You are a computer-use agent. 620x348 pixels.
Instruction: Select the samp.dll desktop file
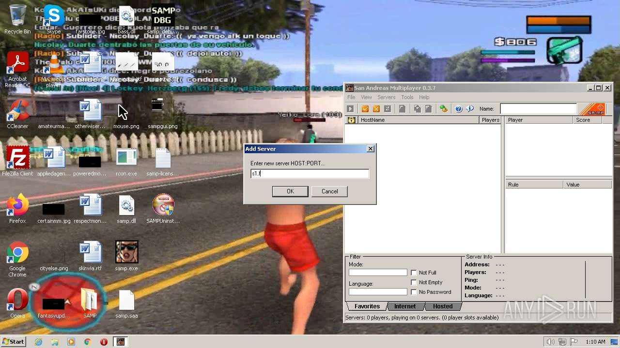point(126,209)
